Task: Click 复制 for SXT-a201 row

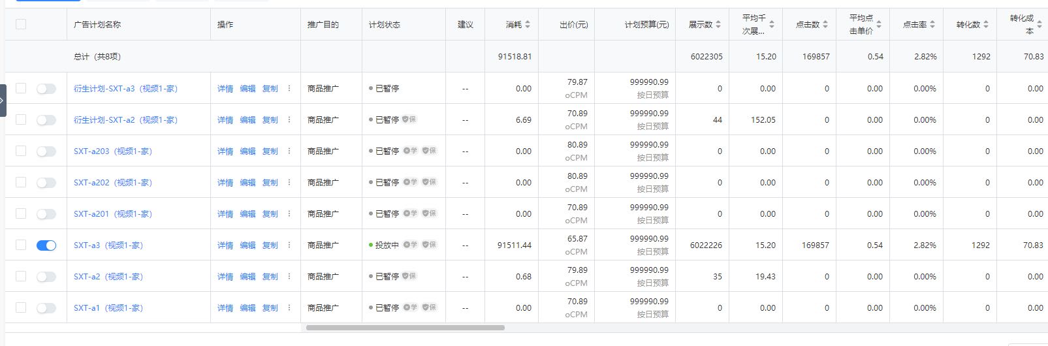Action: coord(270,213)
